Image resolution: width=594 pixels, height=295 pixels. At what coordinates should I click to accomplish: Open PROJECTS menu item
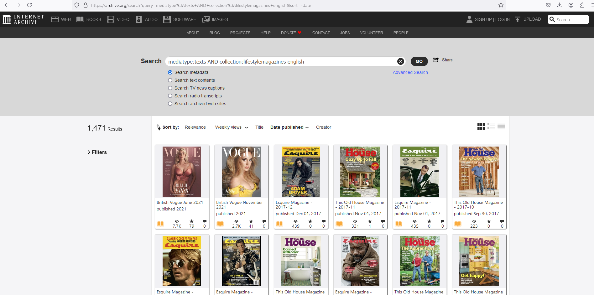pyautogui.click(x=240, y=33)
